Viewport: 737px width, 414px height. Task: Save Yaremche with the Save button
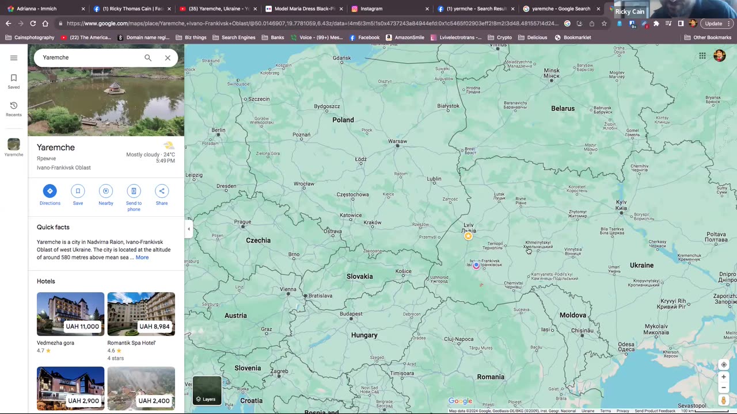[x=78, y=195]
